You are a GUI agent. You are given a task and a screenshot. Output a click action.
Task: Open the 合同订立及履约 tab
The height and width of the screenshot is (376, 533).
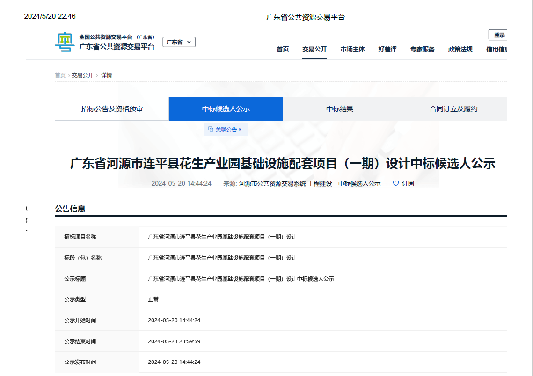(x=453, y=109)
